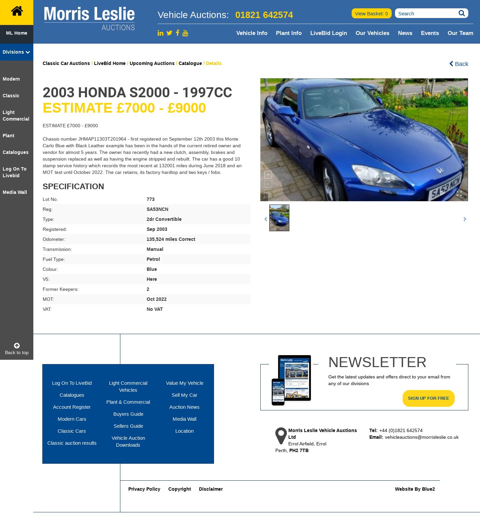Open Vehicle Auction Downloads link
480x517 pixels.
[x=128, y=441]
